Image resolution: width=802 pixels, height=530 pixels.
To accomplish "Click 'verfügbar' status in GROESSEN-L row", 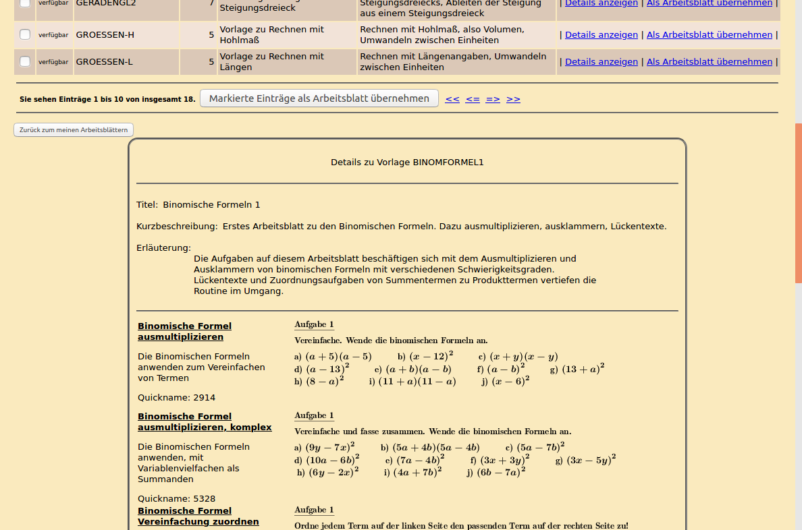I will [x=53, y=62].
